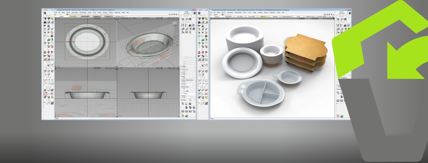Screen dimensions: 428x163
Task: Open the Tessellator dropdown set to Fast
Action: (x=191, y=100)
